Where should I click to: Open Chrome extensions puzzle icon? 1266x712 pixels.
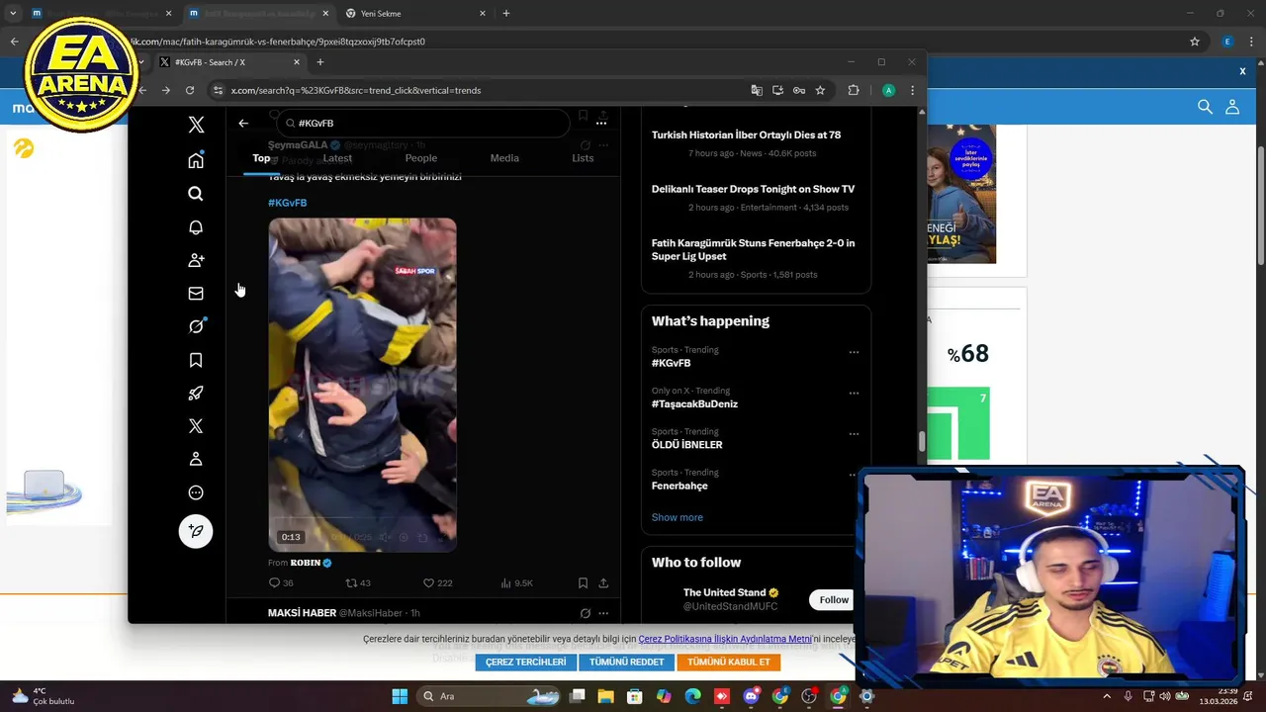(x=854, y=90)
